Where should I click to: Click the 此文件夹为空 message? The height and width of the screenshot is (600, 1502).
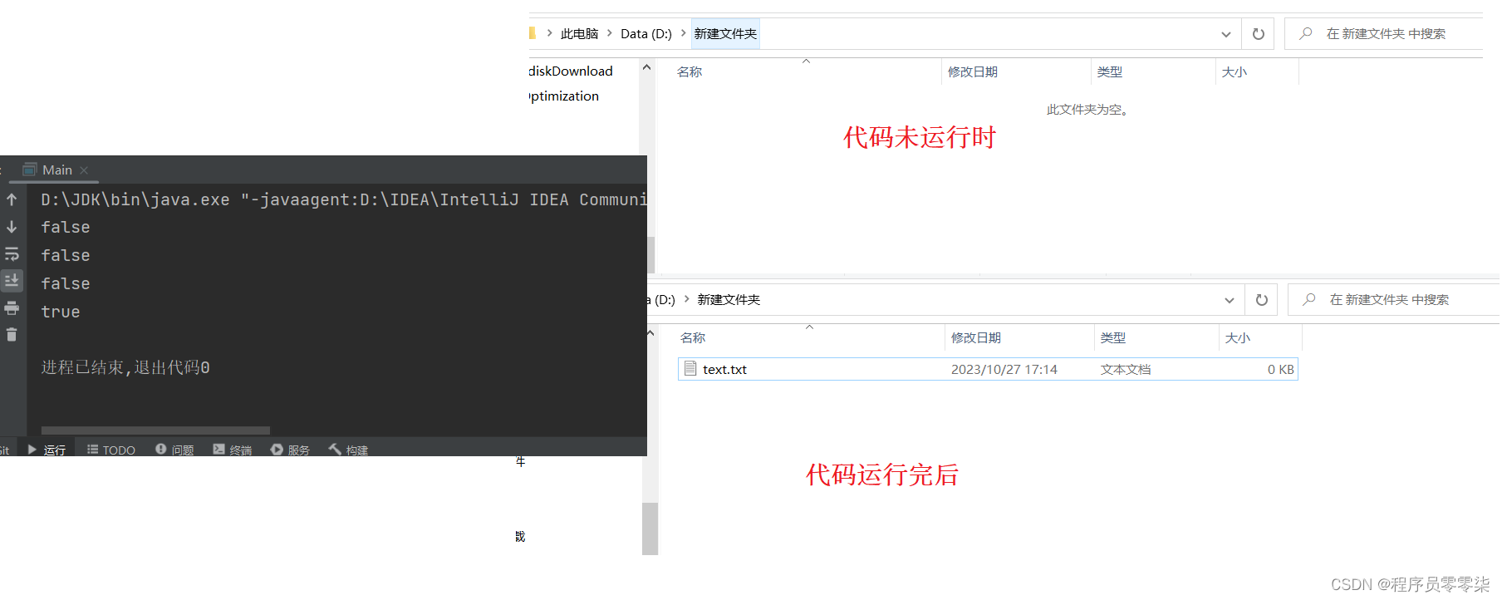pos(1087,110)
